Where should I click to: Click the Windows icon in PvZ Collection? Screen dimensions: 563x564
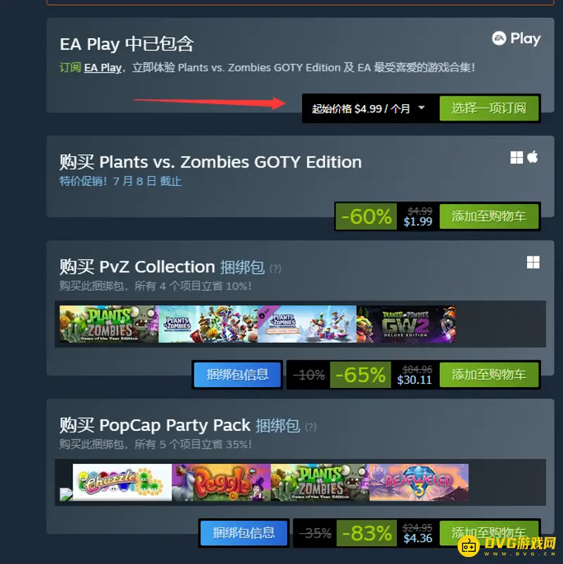pyautogui.click(x=533, y=262)
